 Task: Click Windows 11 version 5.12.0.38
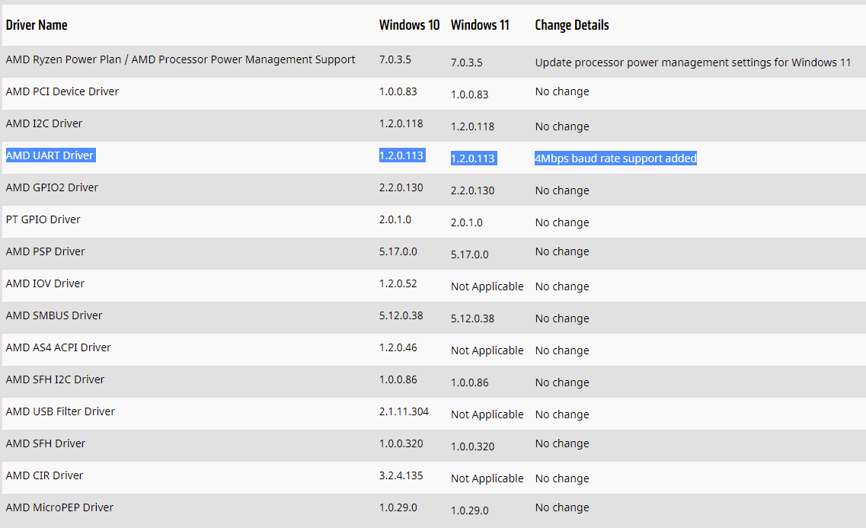click(472, 318)
